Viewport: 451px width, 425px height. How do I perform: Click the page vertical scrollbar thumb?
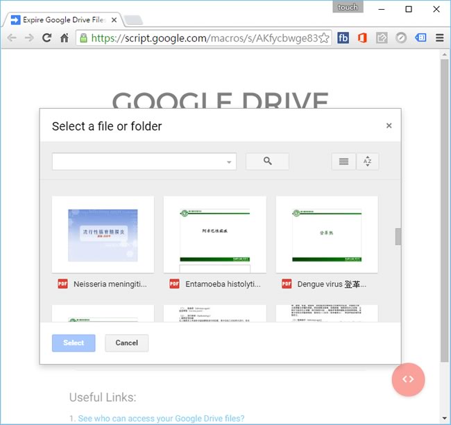click(444, 210)
